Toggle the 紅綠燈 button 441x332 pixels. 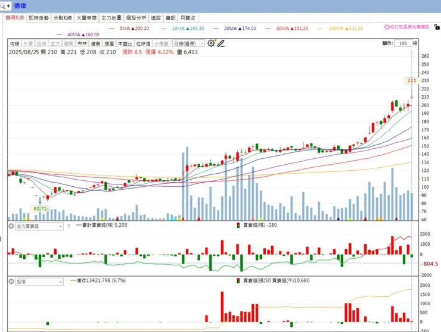click(x=144, y=43)
